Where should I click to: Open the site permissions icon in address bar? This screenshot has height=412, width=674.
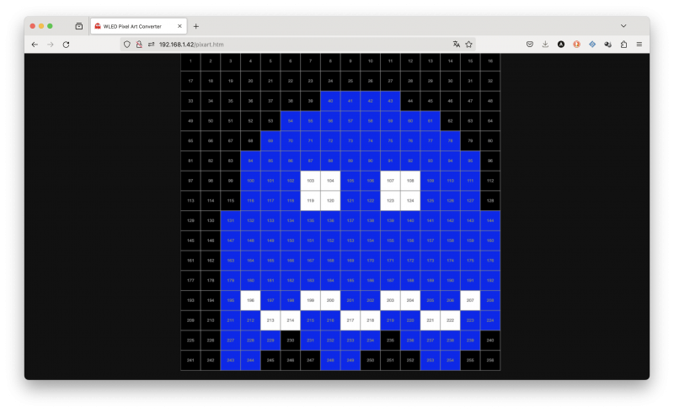(x=151, y=45)
